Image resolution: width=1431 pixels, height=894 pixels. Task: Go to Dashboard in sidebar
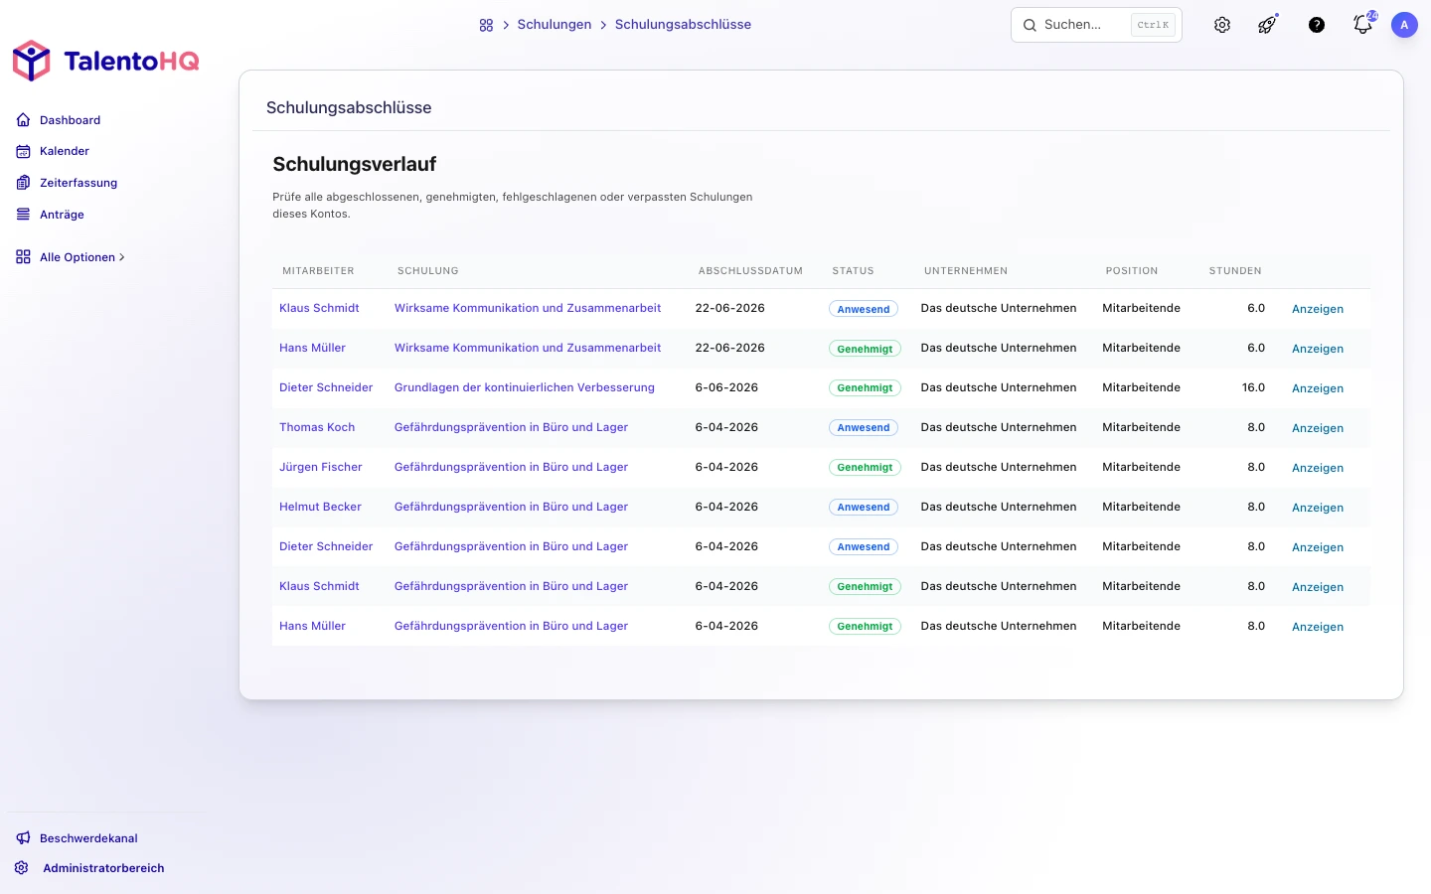tap(71, 120)
